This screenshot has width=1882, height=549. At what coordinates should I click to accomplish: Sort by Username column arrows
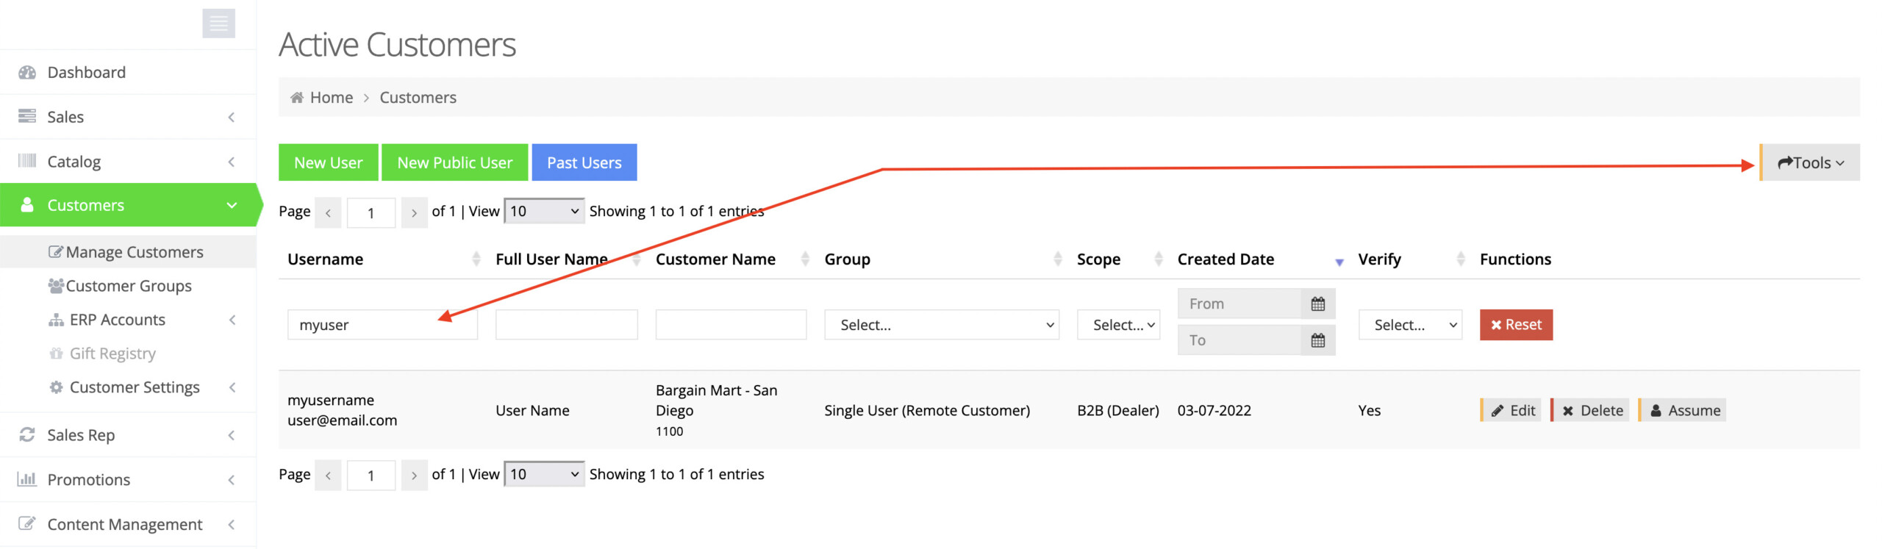tap(476, 259)
